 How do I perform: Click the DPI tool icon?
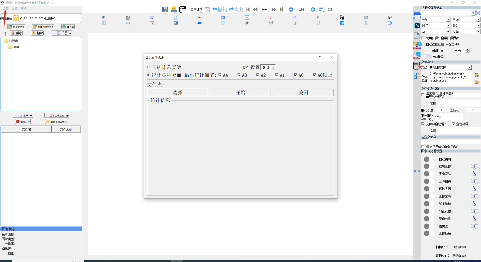click(390, 17)
